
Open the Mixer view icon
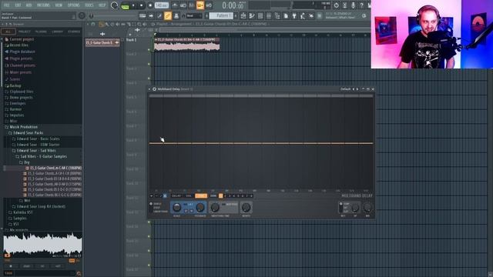tap(269, 15)
